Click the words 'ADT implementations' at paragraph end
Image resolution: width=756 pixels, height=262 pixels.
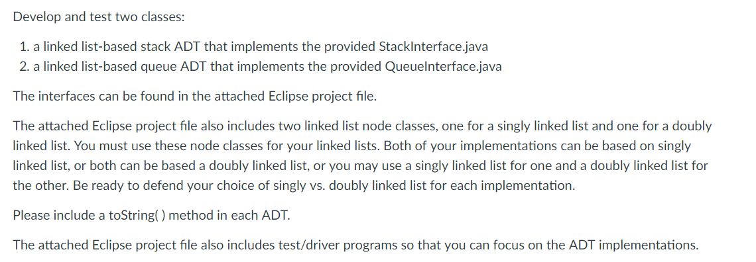coord(633,245)
